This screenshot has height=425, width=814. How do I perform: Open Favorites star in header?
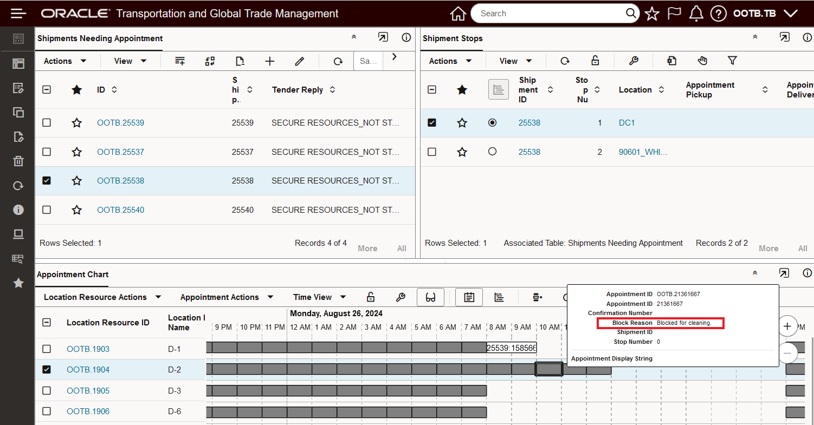652,14
